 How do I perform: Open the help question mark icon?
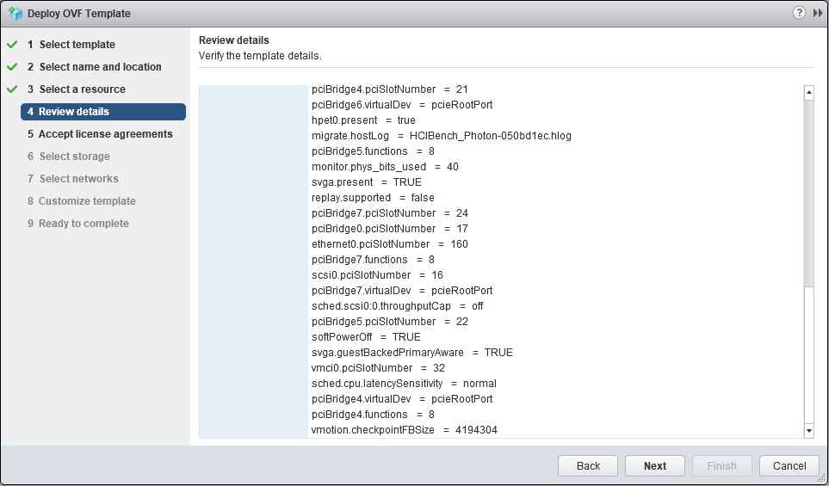[x=799, y=13]
